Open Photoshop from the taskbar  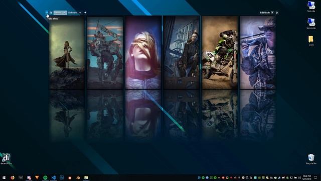62,177
